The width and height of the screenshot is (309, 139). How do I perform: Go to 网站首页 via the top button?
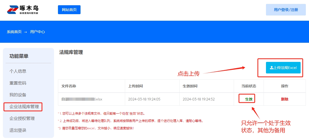pos(69,10)
